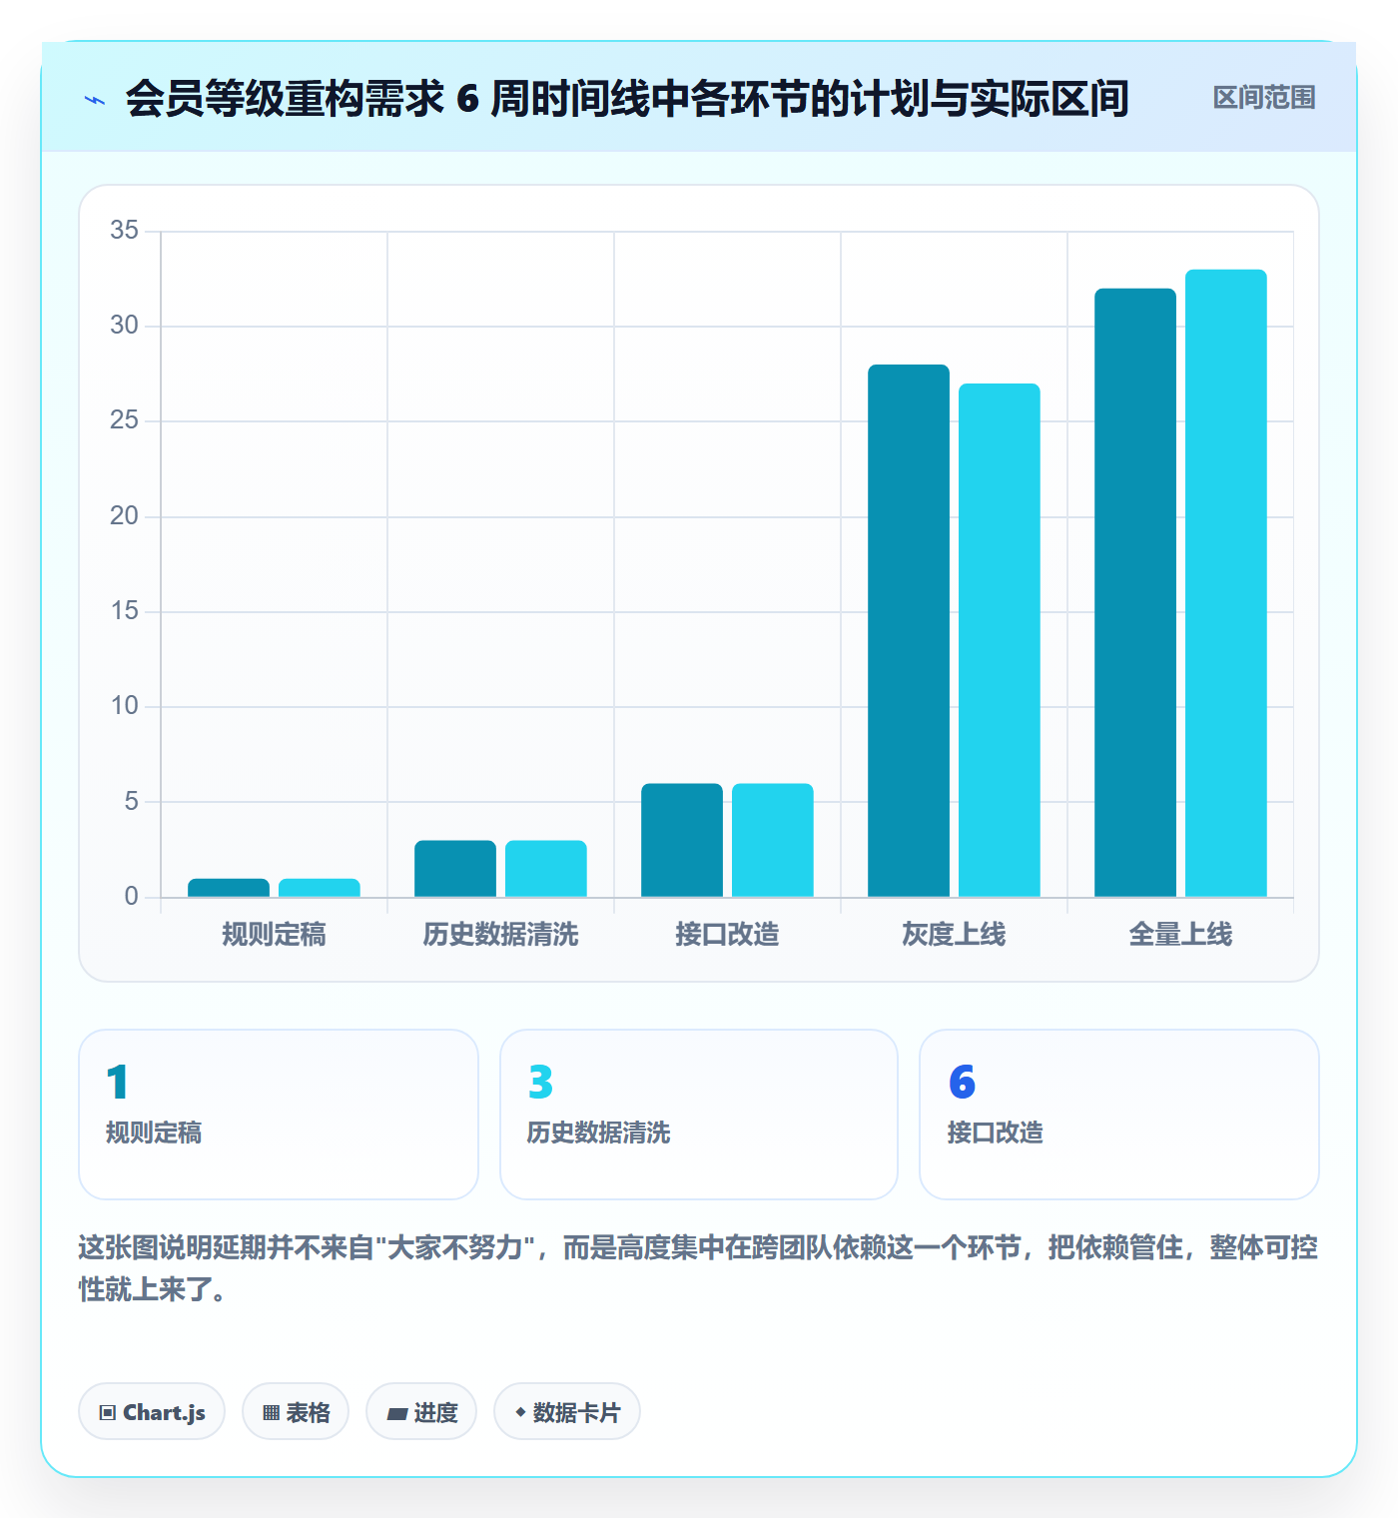Click the 接口改造 x-axis label
Viewport: 1398px width, 1518px height.
[727, 935]
